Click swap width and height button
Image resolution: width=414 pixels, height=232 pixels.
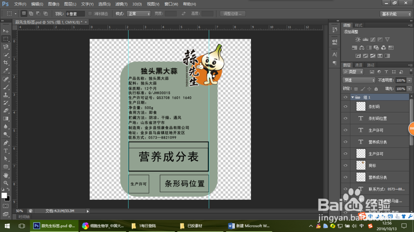pyautogui.click(x=183, y=14)
